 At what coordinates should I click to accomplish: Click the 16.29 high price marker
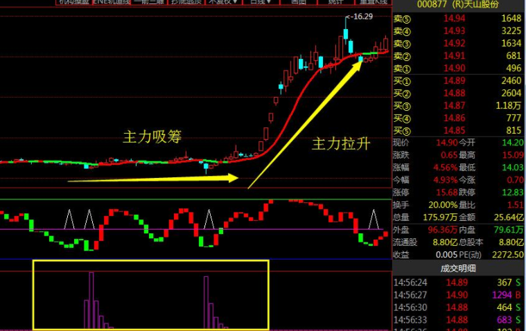359,16
